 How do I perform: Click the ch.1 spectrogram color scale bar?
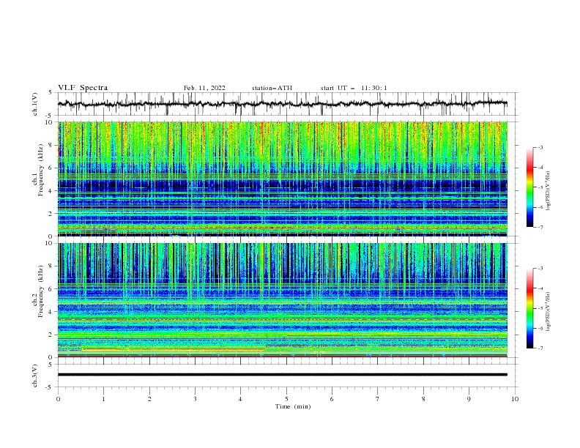pyautogui.click(x=530, y=187)
